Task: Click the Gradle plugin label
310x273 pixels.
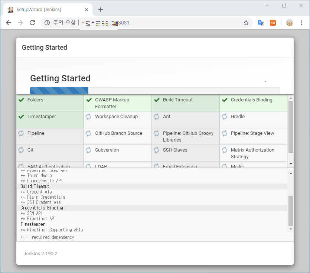Action: coord(238,117)
